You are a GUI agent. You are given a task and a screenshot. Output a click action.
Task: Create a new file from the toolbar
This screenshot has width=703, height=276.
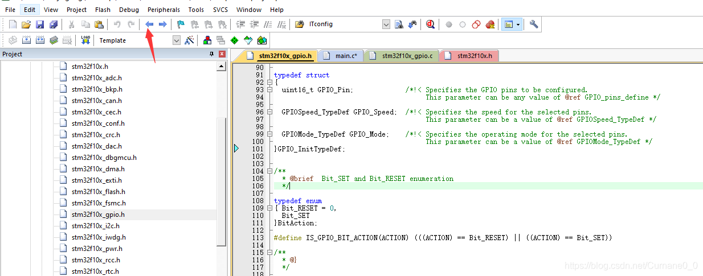coord(13,24)
